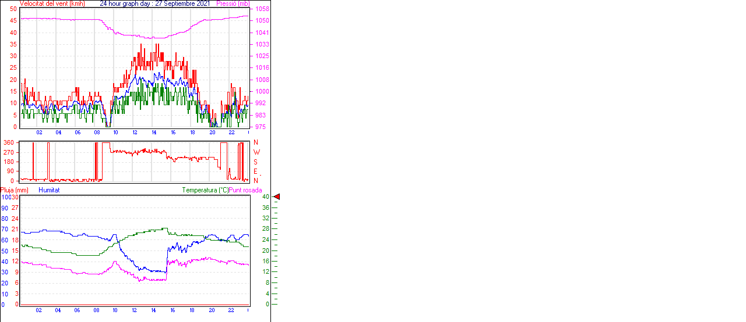Click the 'Pressió (mb)' axis label
Image resolution: width=746 pixels, height=322 pixels.
[x=233, y=3]
